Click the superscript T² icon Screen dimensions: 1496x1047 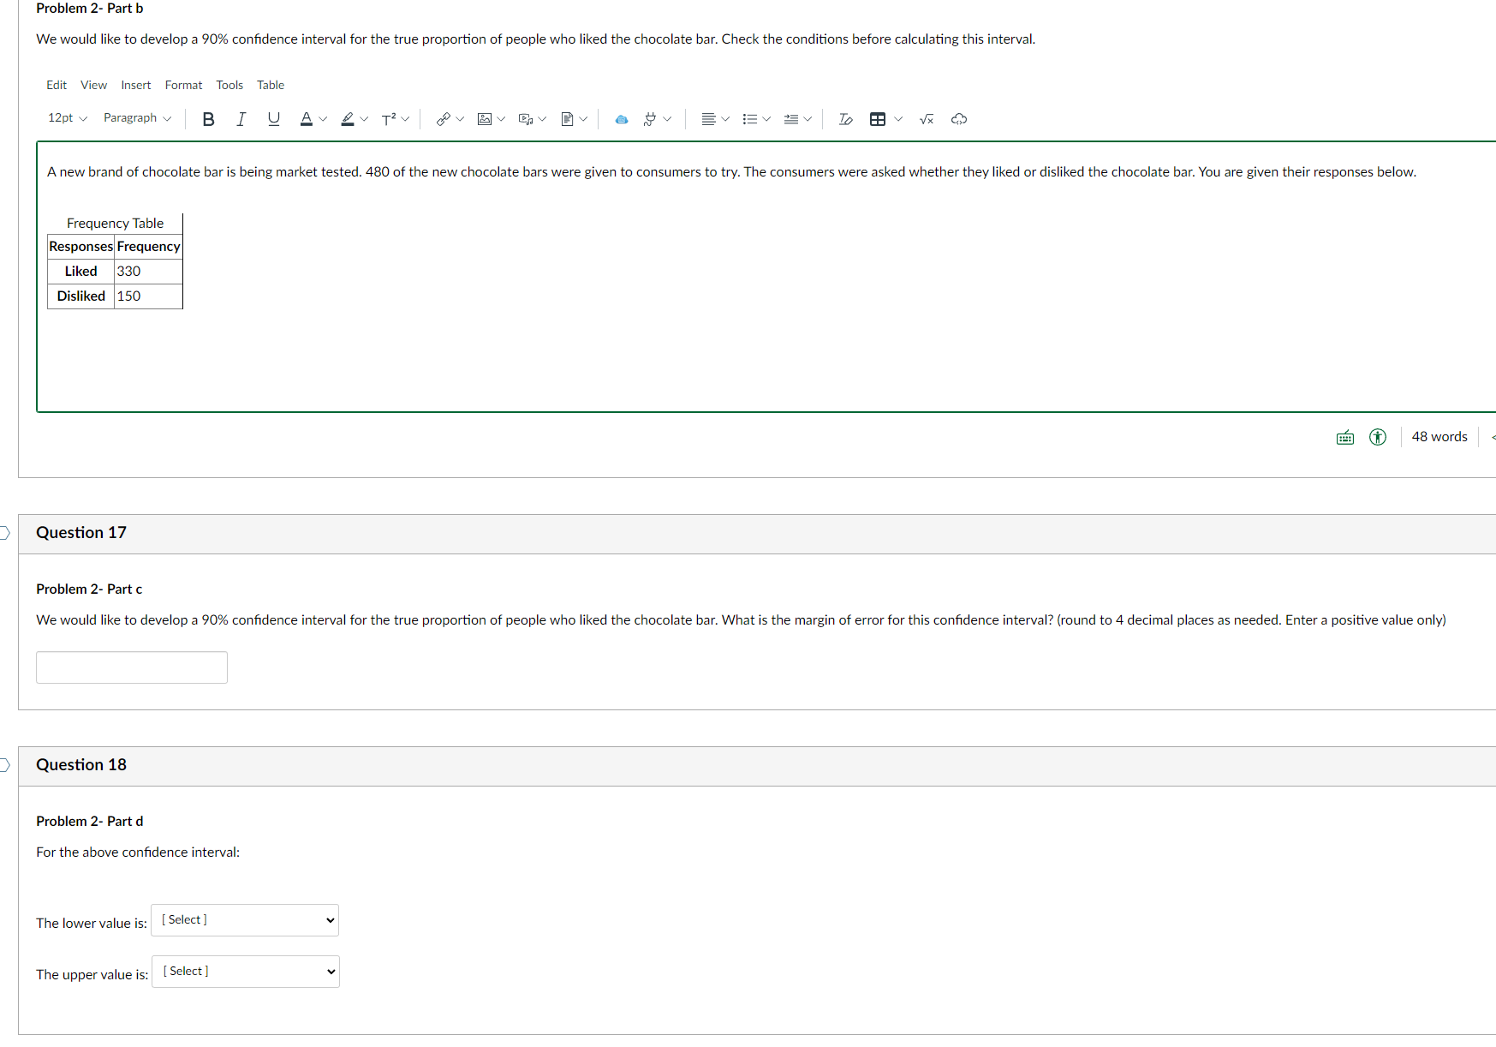tap(389, 119)
